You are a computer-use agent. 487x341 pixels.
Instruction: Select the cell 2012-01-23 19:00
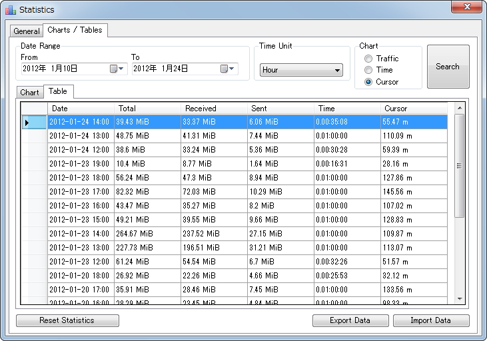coord(81,164)
